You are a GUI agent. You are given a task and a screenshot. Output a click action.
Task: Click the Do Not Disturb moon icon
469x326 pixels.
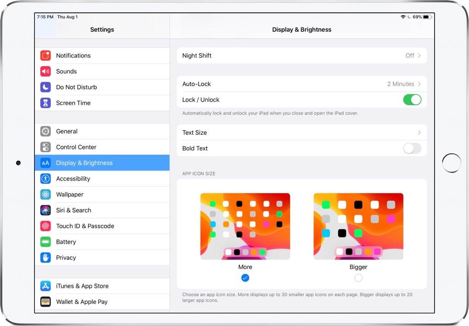pos(45,87)
